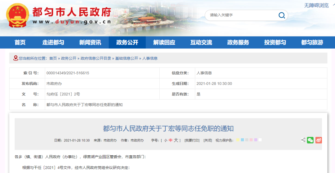Go to 基础信息公开 in the breadcrumb

127,58
